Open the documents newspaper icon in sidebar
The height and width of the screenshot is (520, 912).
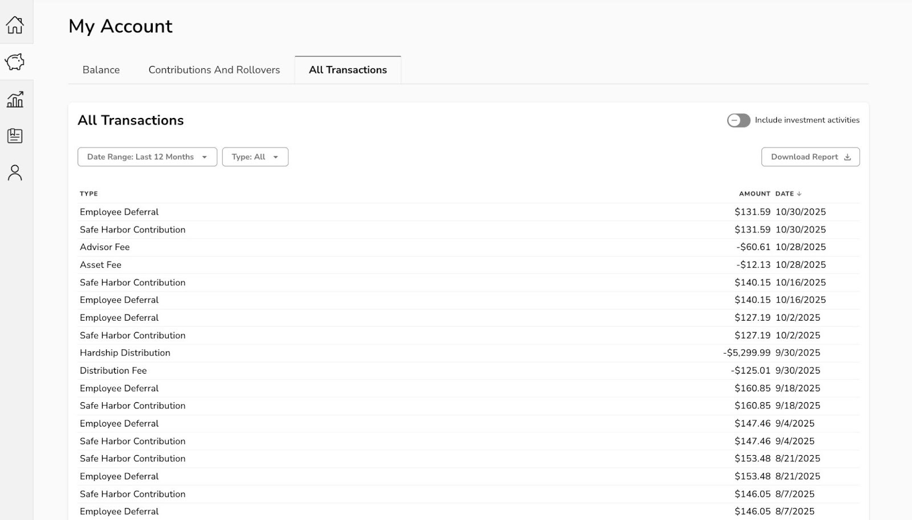coord(15,136)
